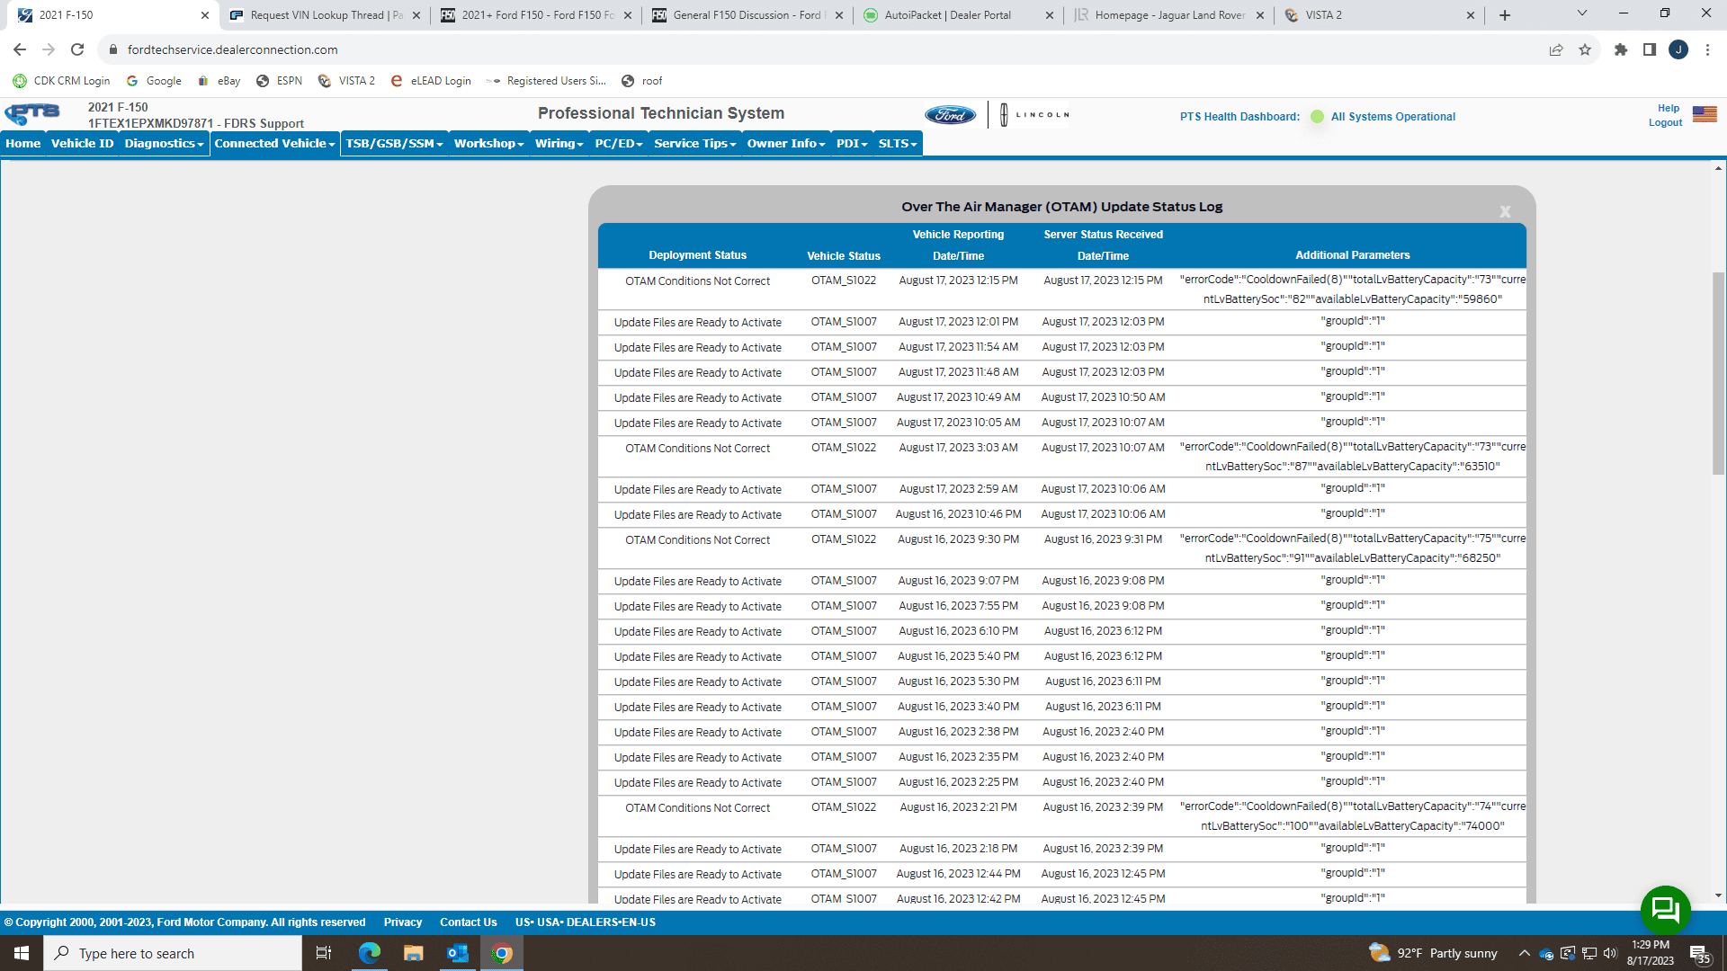Expand the Connected Vehicle dropdown

[x=274, y=144]
